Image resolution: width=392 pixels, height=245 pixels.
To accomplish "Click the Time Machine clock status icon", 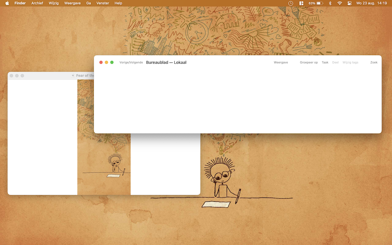I will 291,3.
